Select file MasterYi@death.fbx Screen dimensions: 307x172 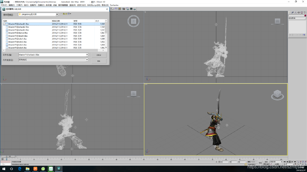18,36
